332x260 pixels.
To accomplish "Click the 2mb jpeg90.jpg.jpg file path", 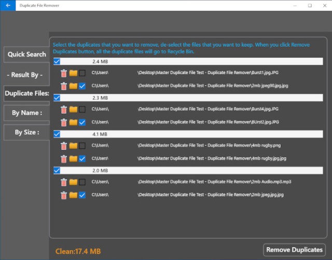I will [190, 86].
